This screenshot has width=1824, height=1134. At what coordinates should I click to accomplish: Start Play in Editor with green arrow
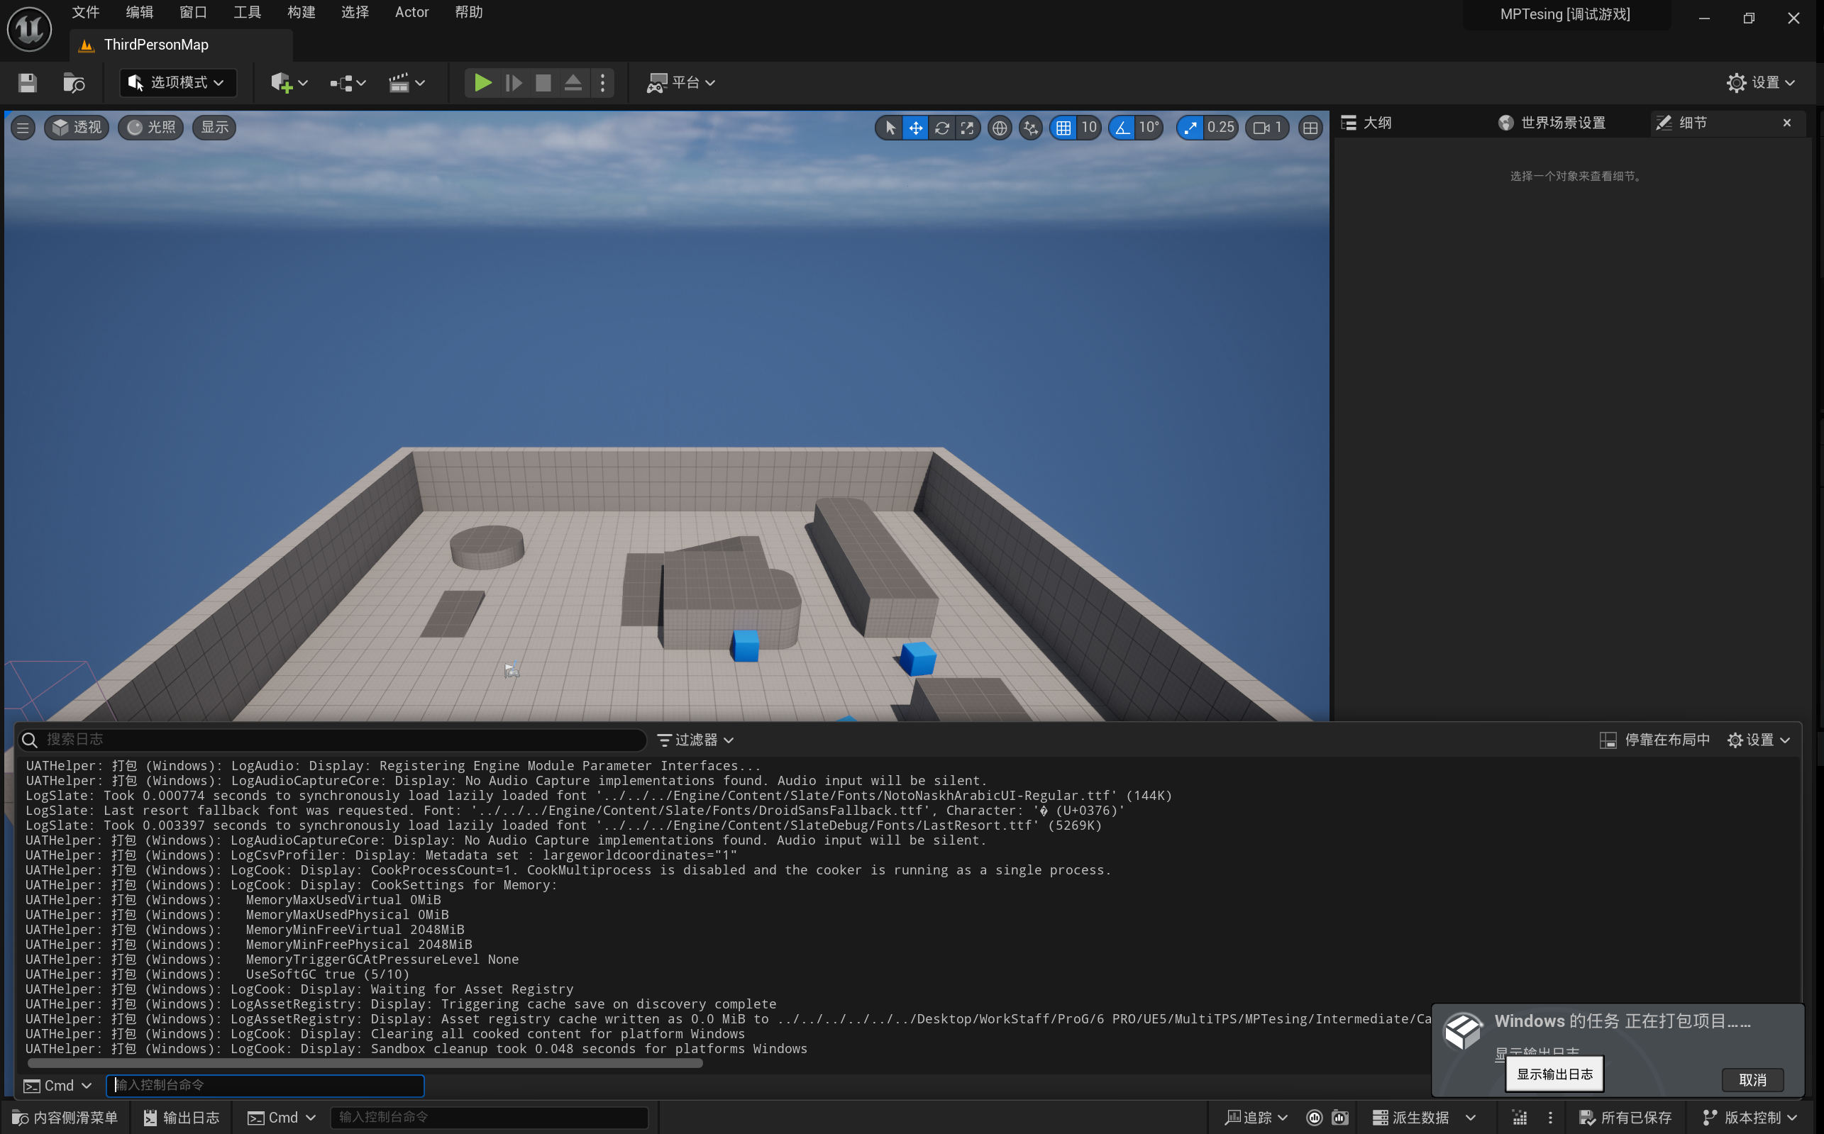pyautogui.click(x=482, y=82)
